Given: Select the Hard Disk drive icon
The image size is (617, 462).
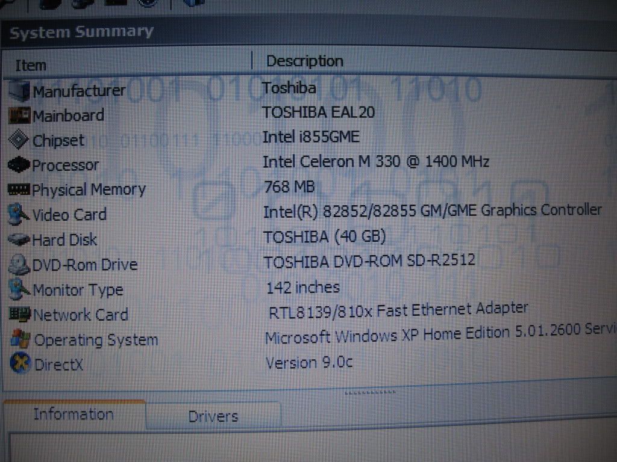Looking at the screenshot, I should tap(19, 239).
